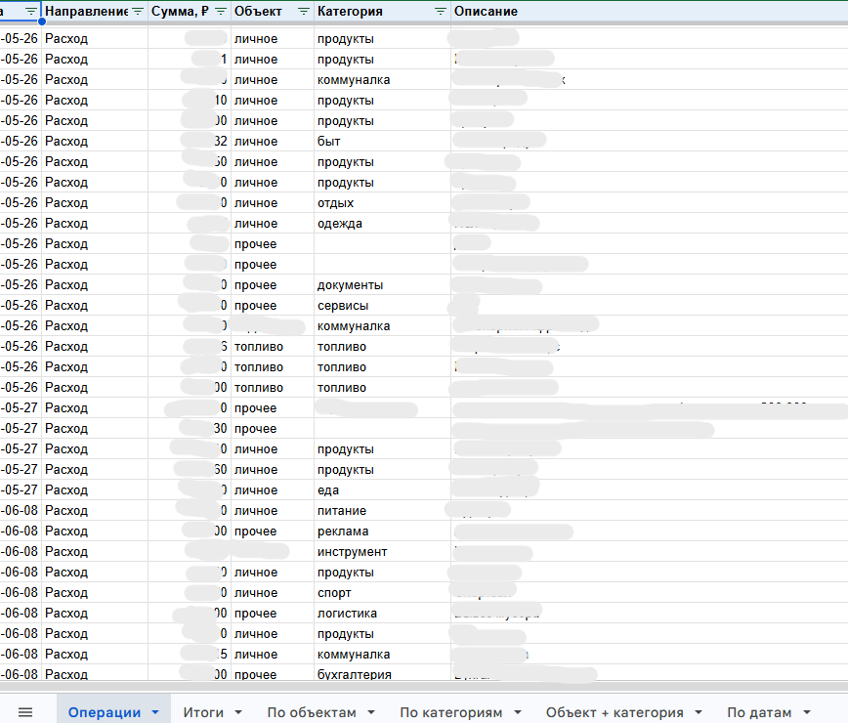
Task: Switch to the Итоги sheet tab
Action: click(x=203, y=712)
